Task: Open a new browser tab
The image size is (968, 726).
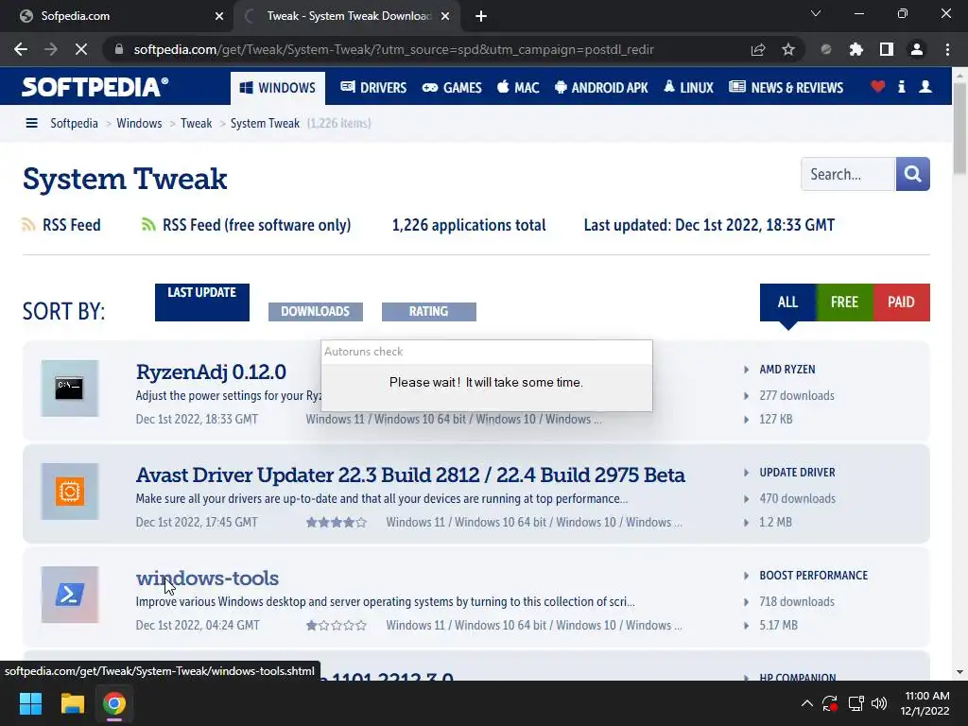Action: click(x=481, y=16)
